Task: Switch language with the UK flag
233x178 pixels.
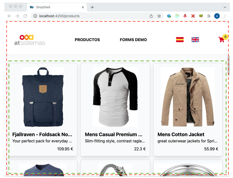Action: click(x=195, y=40)
